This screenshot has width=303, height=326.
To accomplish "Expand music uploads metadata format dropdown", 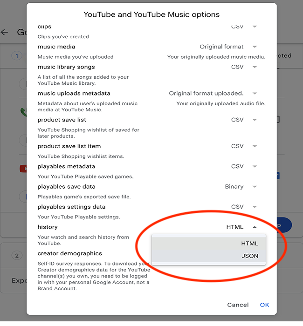I will [x=255, y=93].
